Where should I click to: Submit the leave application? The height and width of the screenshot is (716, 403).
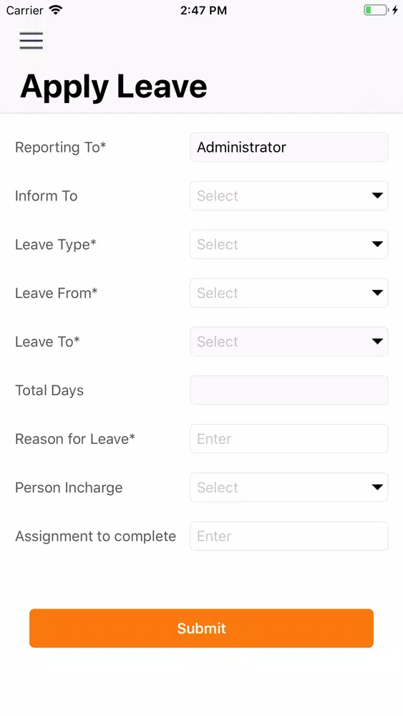[201, 628]
